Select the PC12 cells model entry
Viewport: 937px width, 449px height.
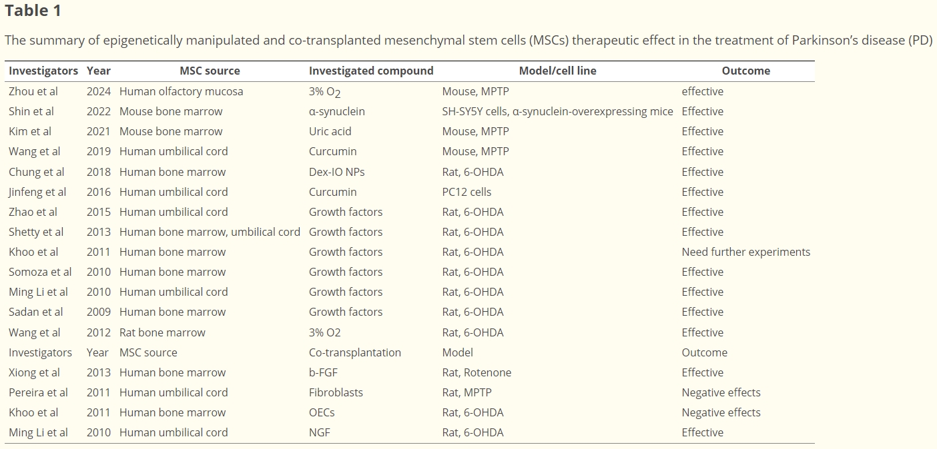pos(466,192)
